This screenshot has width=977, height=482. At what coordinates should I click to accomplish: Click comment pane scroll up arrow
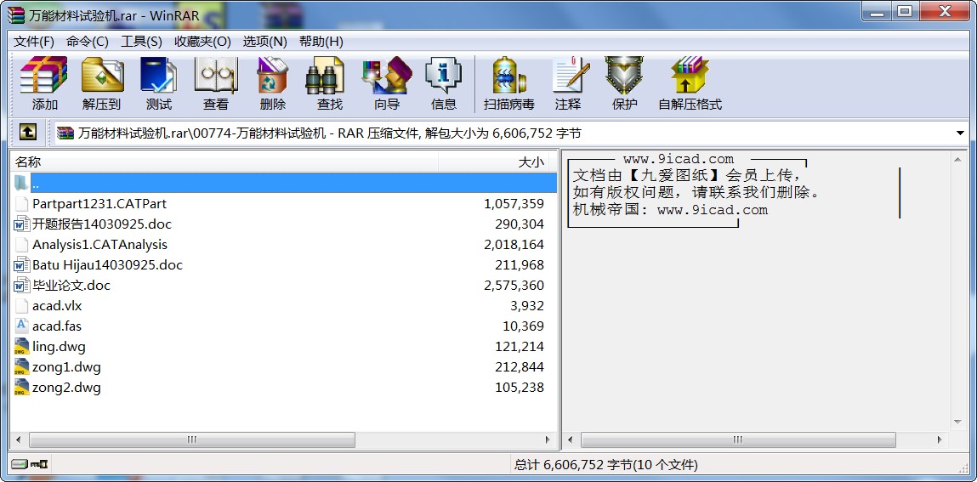(x=958, y=160)
